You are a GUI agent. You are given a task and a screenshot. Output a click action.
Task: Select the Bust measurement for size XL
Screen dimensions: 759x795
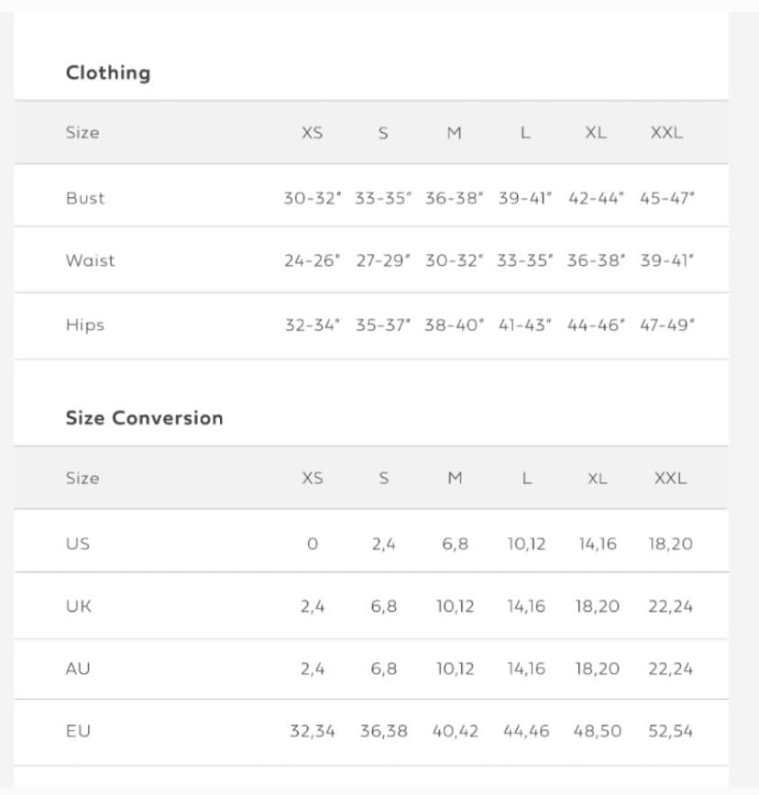click(596, 198)
